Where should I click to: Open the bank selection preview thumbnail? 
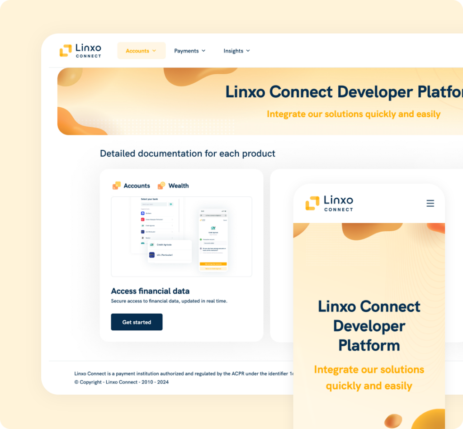(x=182, y=237)
